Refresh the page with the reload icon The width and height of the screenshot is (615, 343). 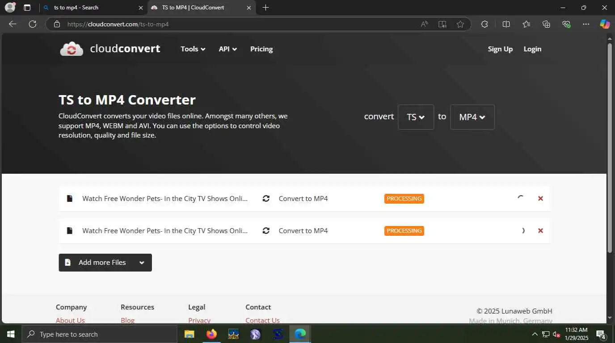click(33, 24)
